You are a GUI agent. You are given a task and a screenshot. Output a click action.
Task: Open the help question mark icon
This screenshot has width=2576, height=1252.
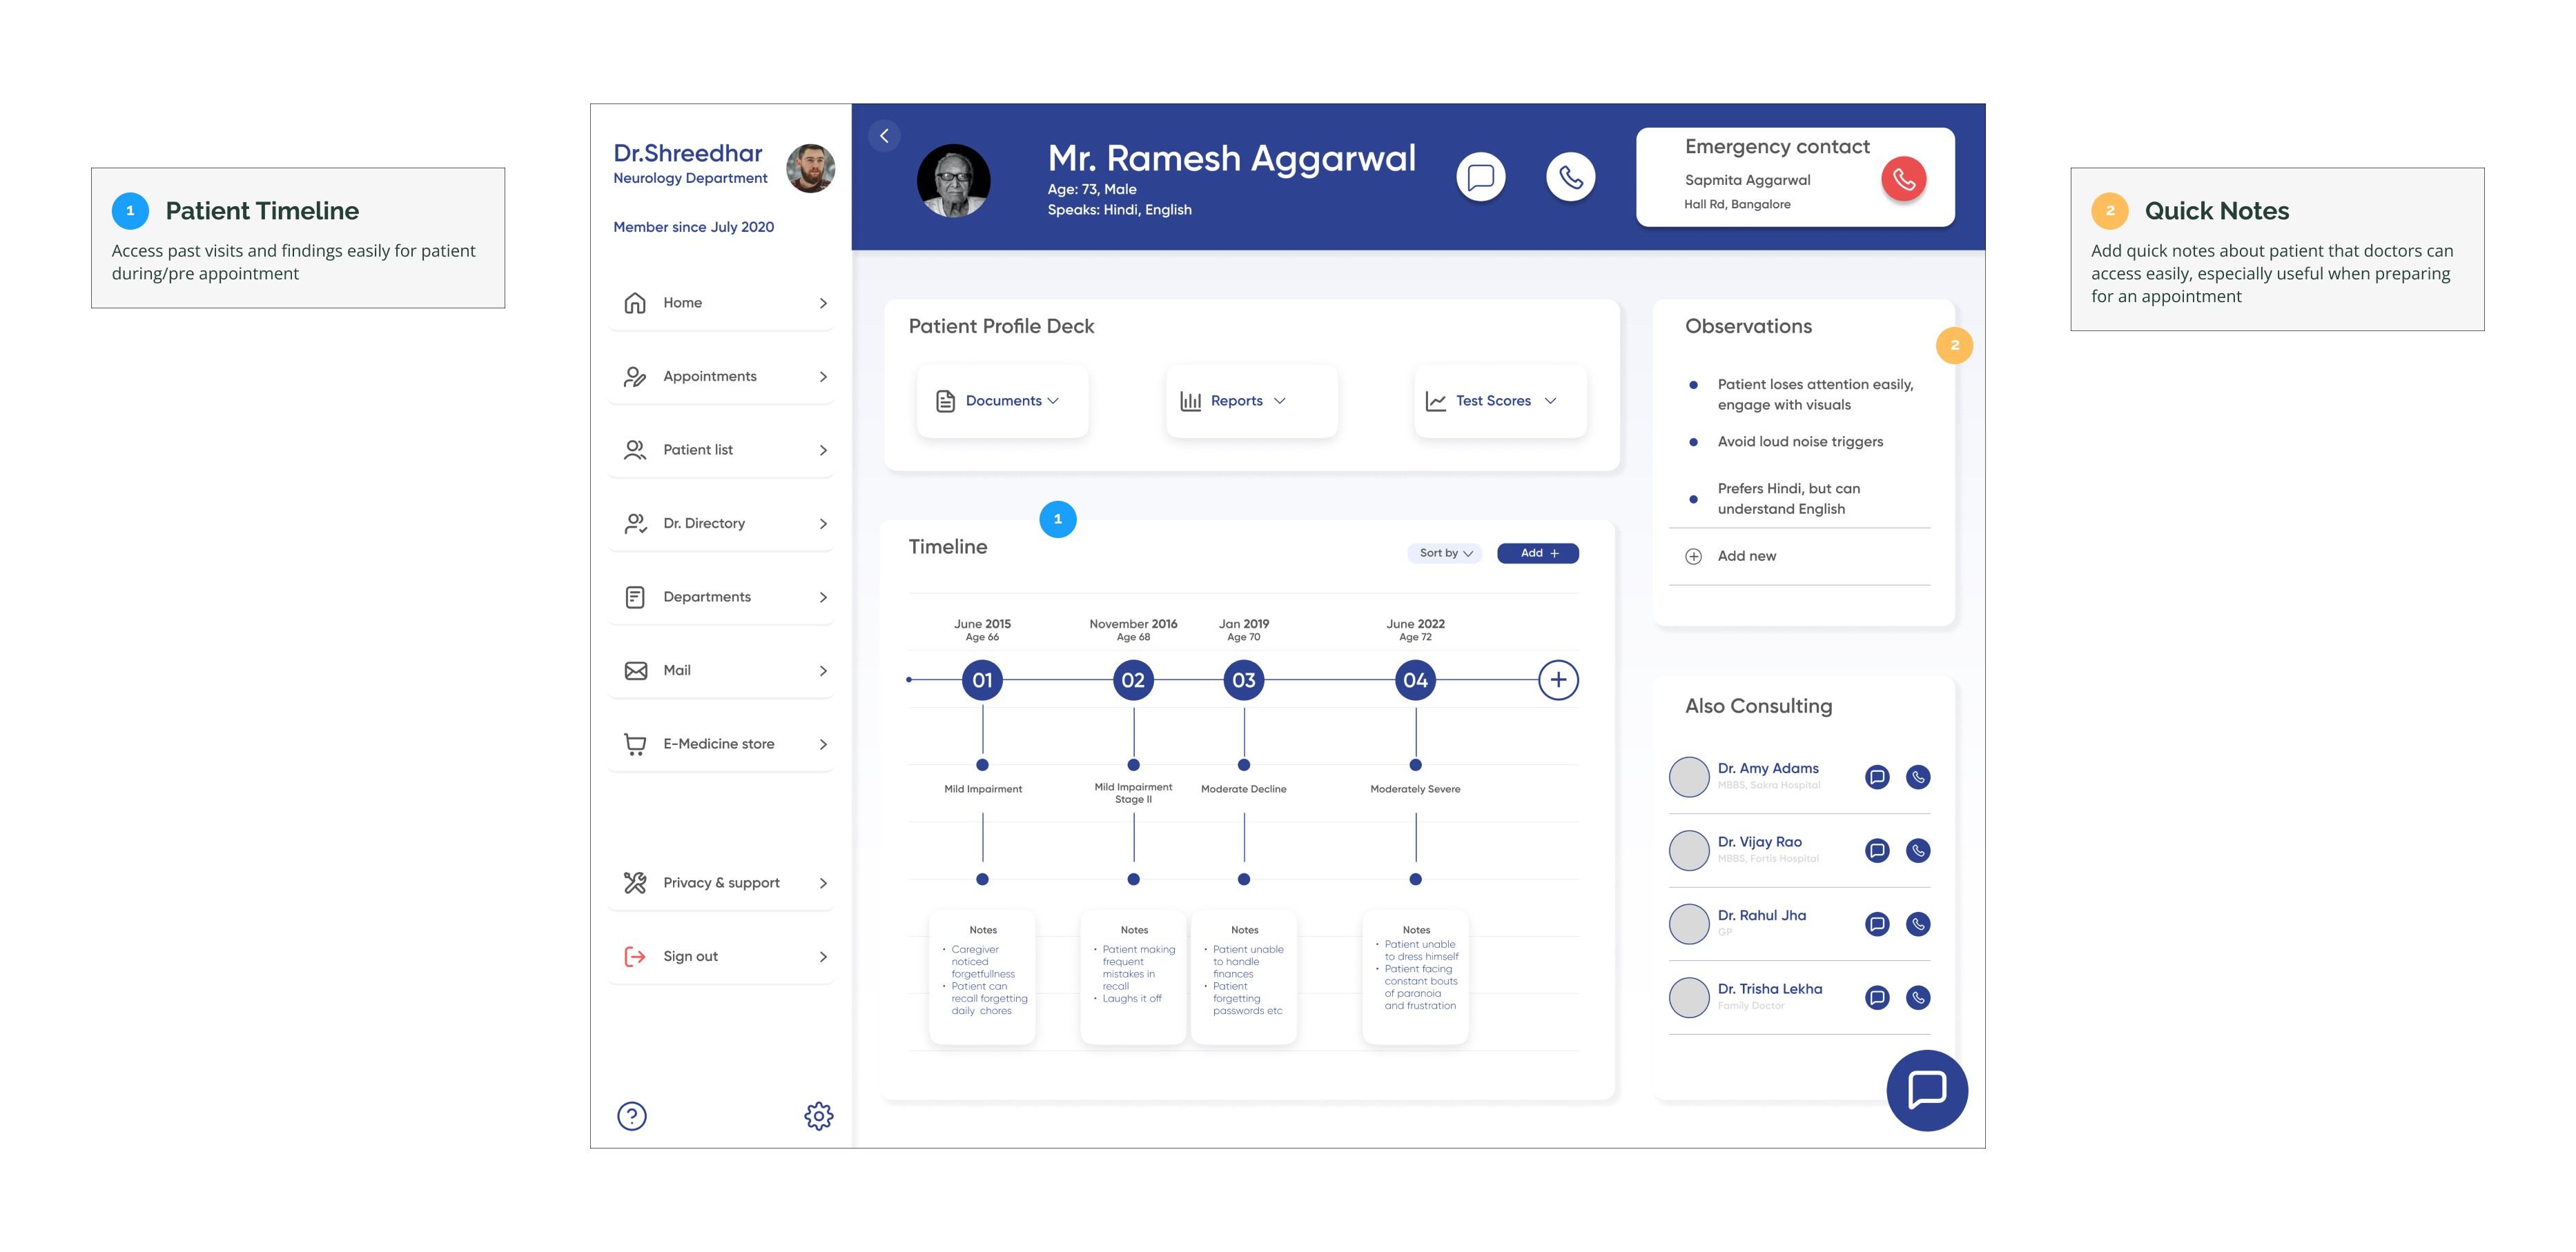pos(632,1115)
